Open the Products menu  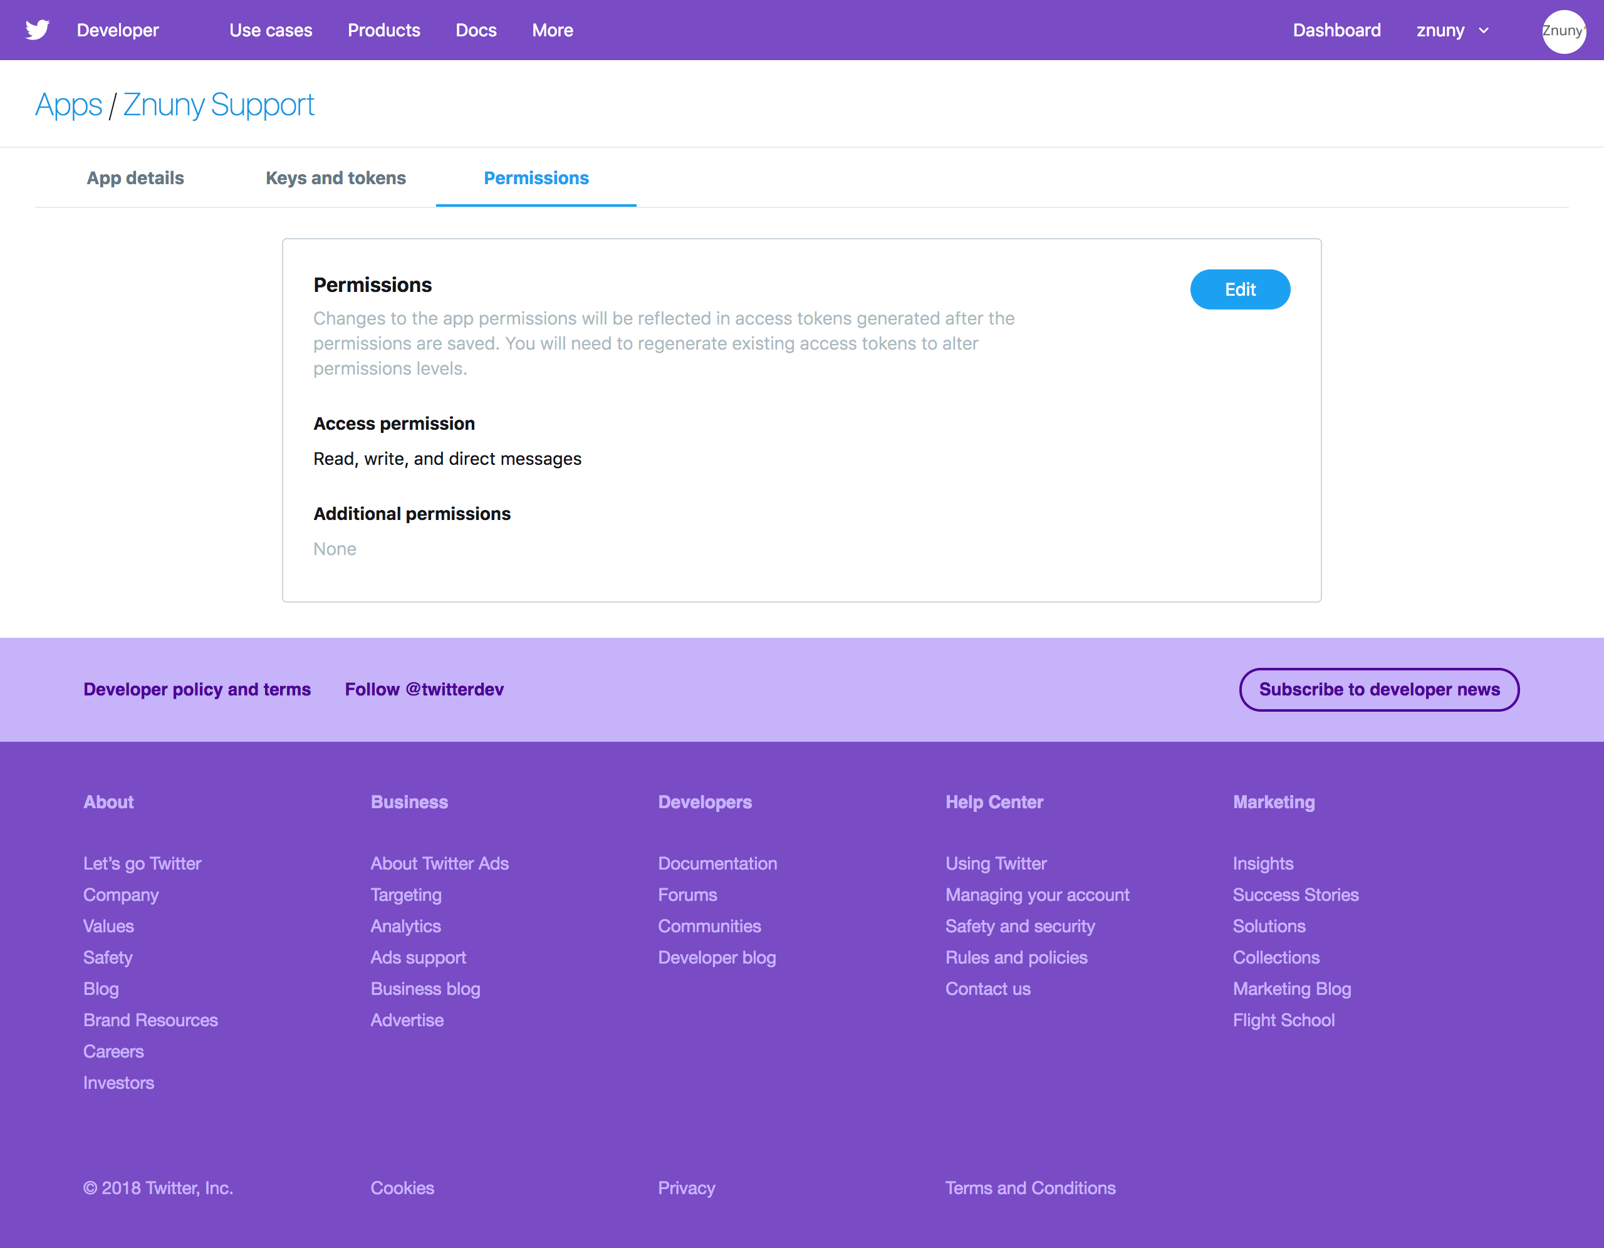click(x=383, y=30)
